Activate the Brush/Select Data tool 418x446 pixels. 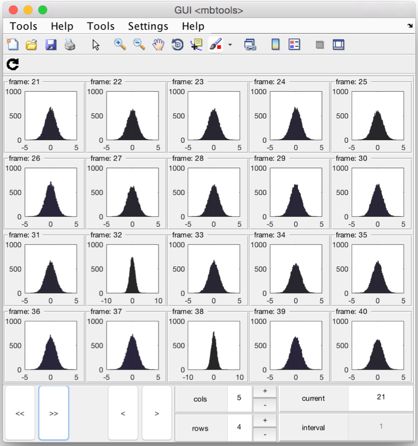[216, 45]
